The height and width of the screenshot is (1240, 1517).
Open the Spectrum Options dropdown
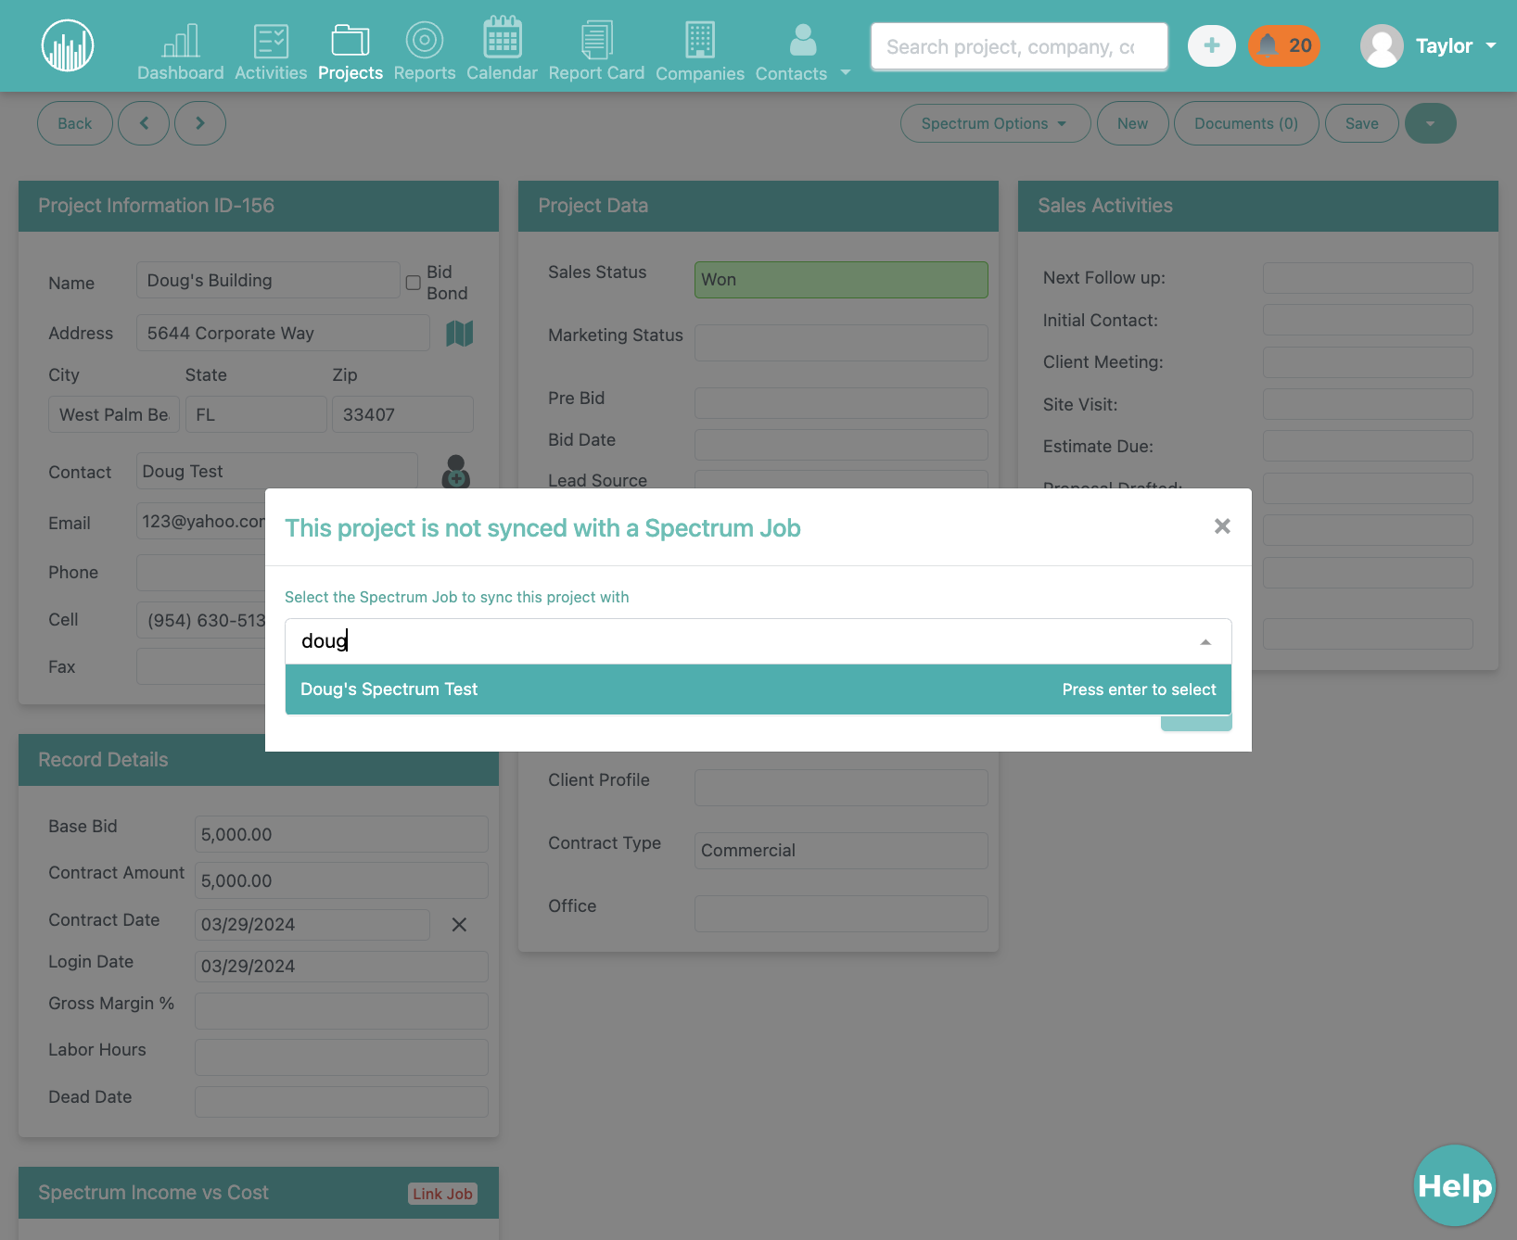click(x=995, y=123)
